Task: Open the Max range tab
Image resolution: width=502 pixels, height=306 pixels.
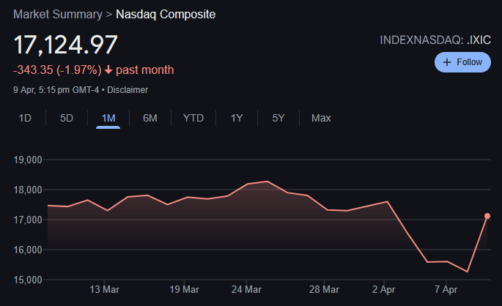Action: (321, 118)
